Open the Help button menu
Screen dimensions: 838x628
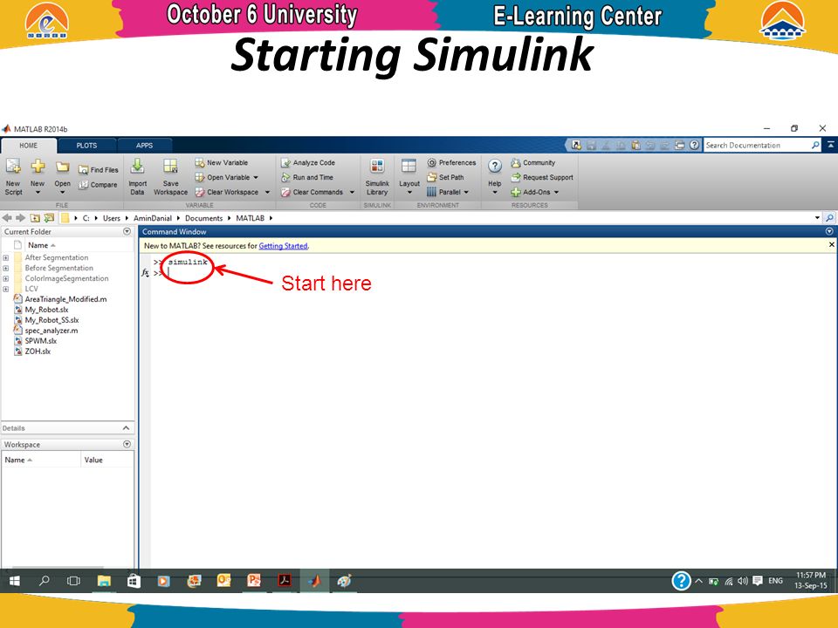495,177
